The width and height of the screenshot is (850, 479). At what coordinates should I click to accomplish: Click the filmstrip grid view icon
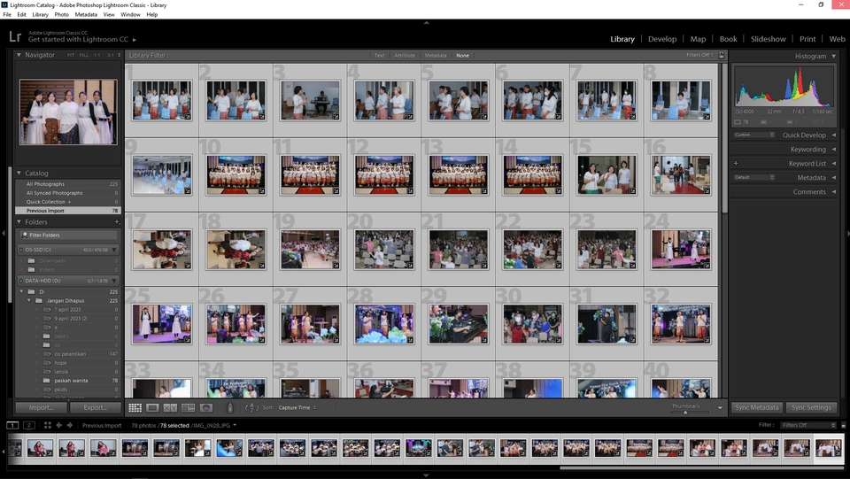pos(48,425)
